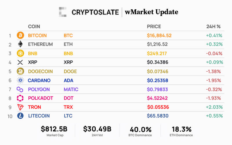Select the Tron red triangle icon

coord(20,107)
